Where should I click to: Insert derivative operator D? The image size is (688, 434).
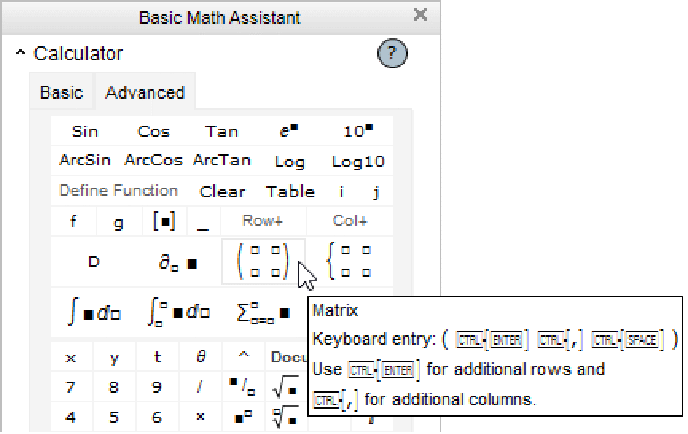click(93, 262)
